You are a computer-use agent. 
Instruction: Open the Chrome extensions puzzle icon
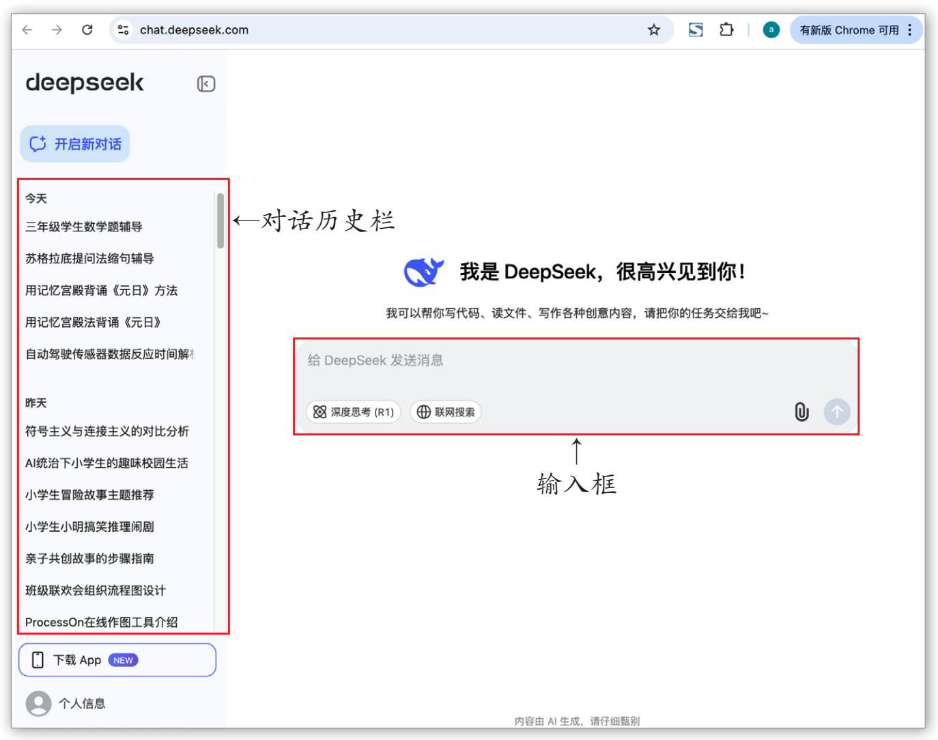(x=726, y=29)
